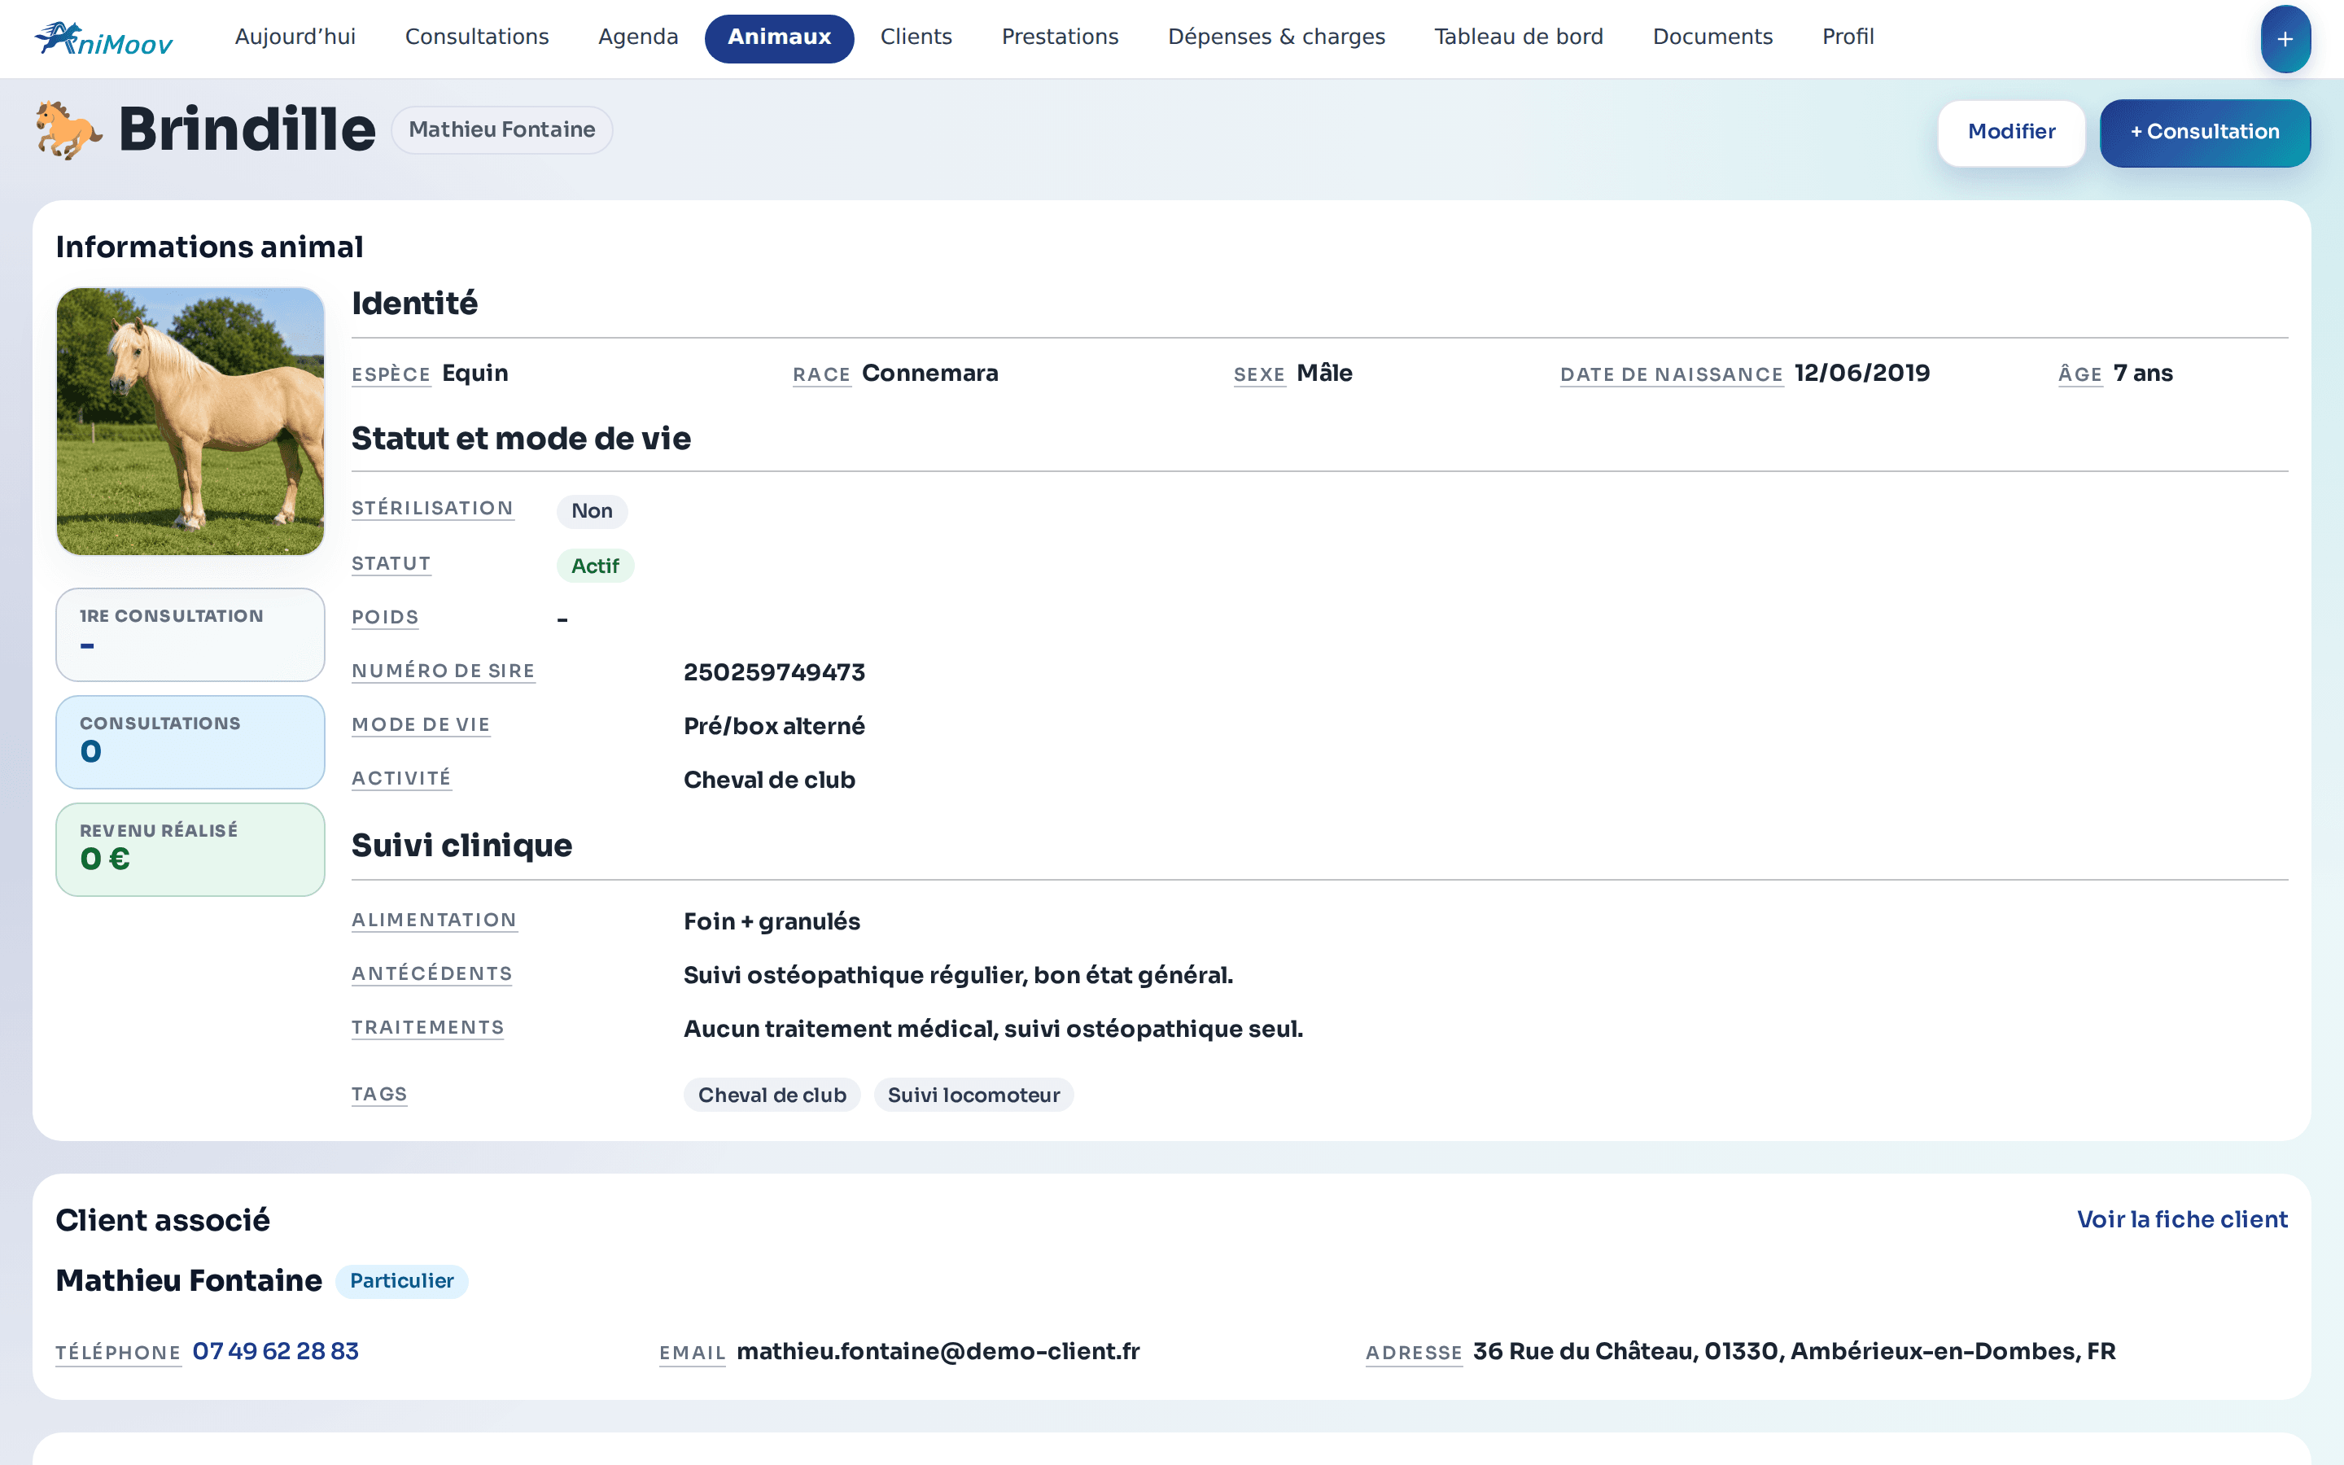Screen dimensions: 2344x1465
Task: Click the Cheval de club tag
Action: click(x=772, y=1095)
